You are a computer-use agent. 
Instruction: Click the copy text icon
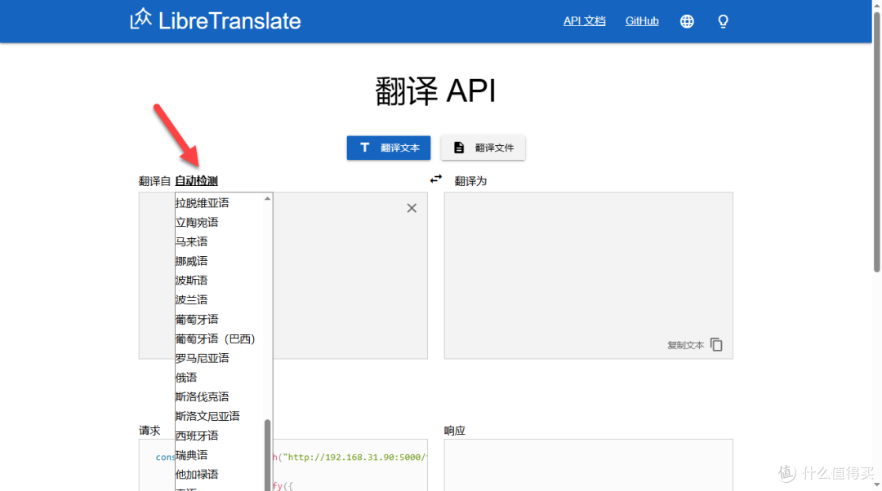[716, 344]
